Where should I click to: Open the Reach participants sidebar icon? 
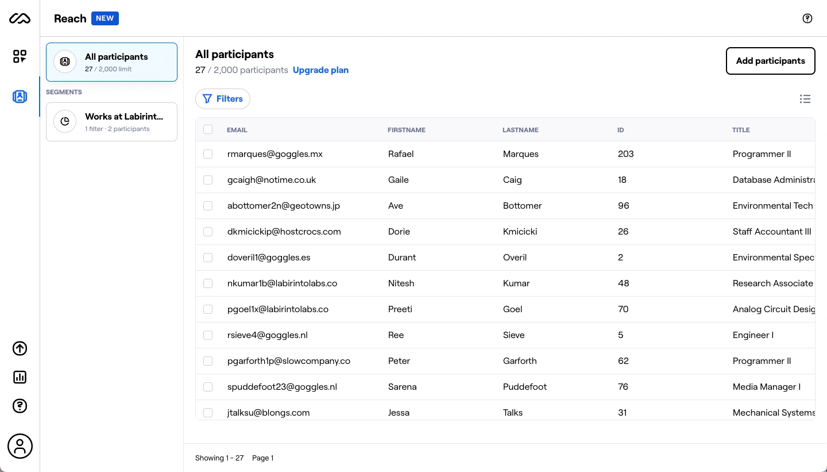click(x=20, y=97)
